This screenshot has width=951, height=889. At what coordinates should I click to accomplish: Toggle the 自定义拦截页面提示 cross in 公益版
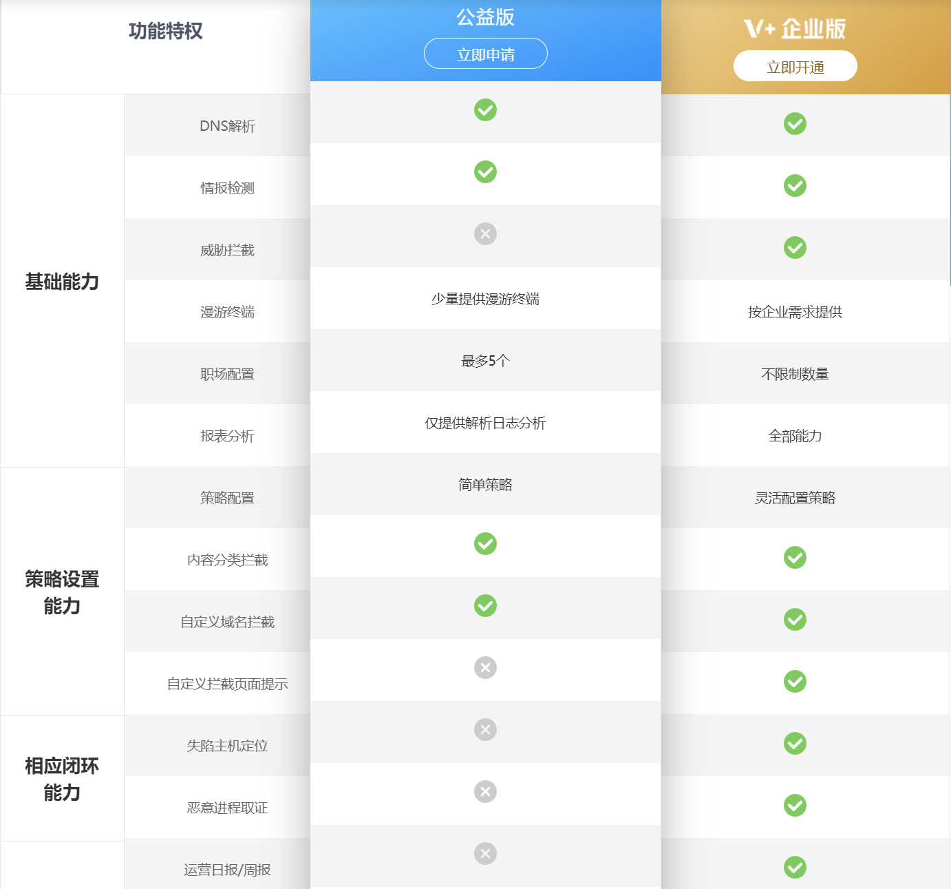tap(485, 667)
